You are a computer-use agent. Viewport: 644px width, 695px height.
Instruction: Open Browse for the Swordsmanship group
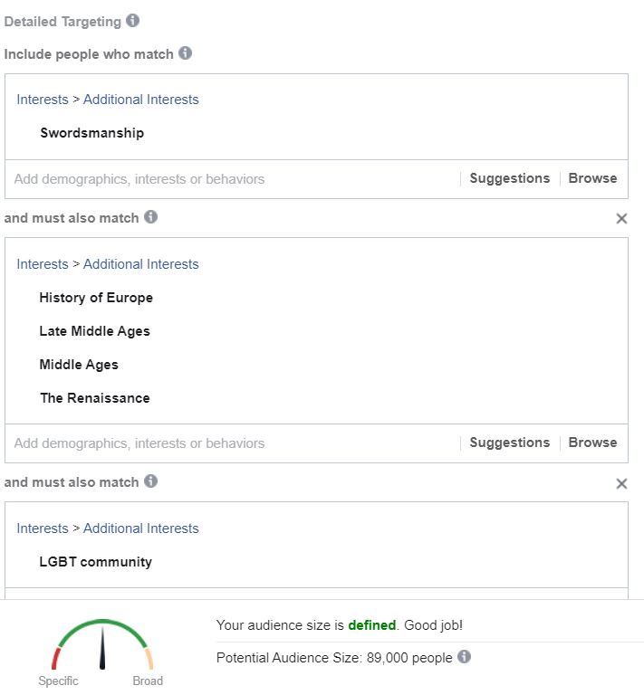coord(592,178)
